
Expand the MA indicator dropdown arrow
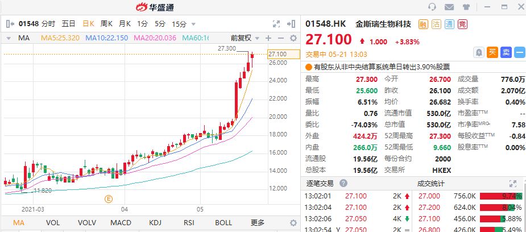pyautogui.click(x=9, y=38)
